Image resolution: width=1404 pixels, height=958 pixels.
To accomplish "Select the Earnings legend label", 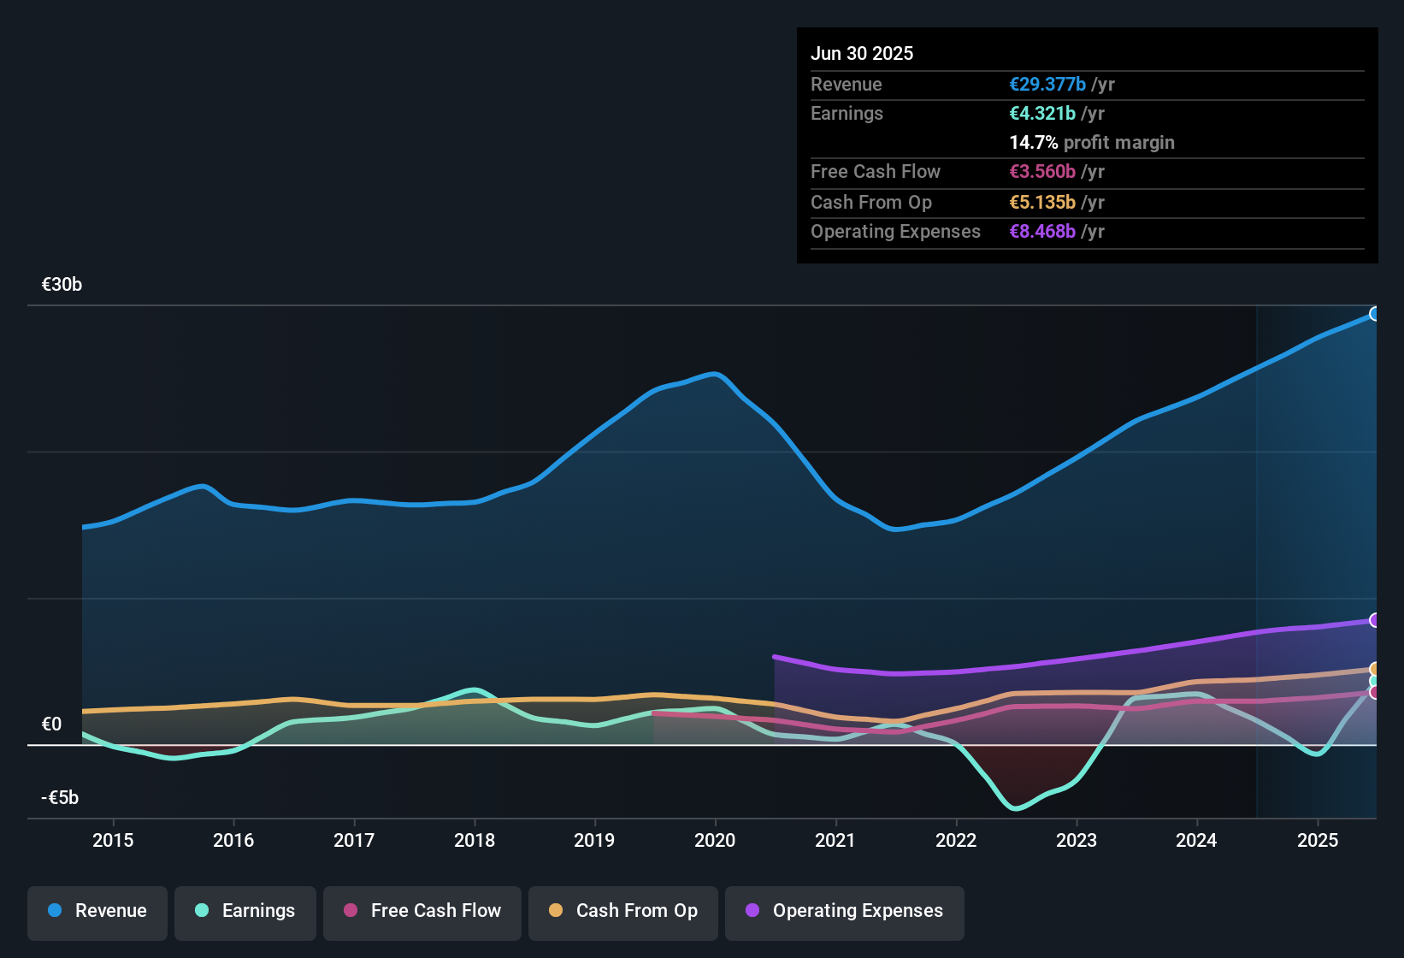I will click(x=261, y=912).
